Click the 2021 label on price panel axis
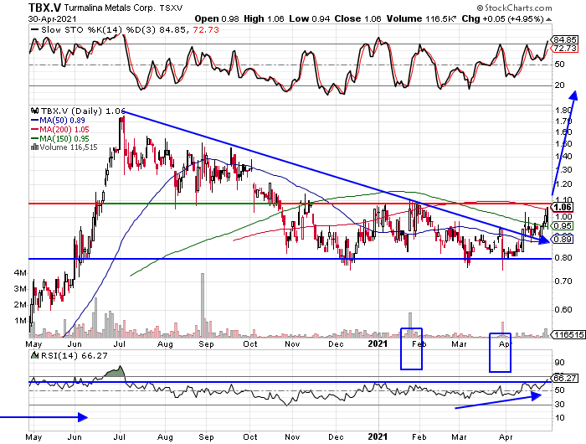This screenshot has width=586, height=444. tap(378, 343)
